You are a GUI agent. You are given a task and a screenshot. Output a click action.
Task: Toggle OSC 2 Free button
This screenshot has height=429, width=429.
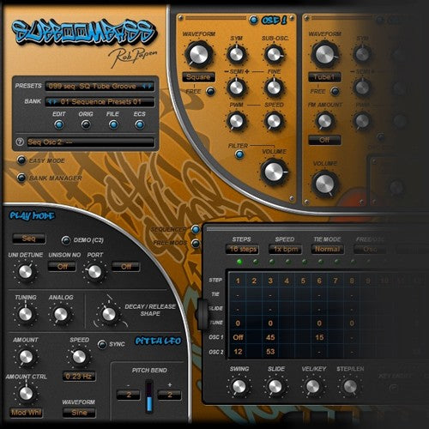pos(335,91)
